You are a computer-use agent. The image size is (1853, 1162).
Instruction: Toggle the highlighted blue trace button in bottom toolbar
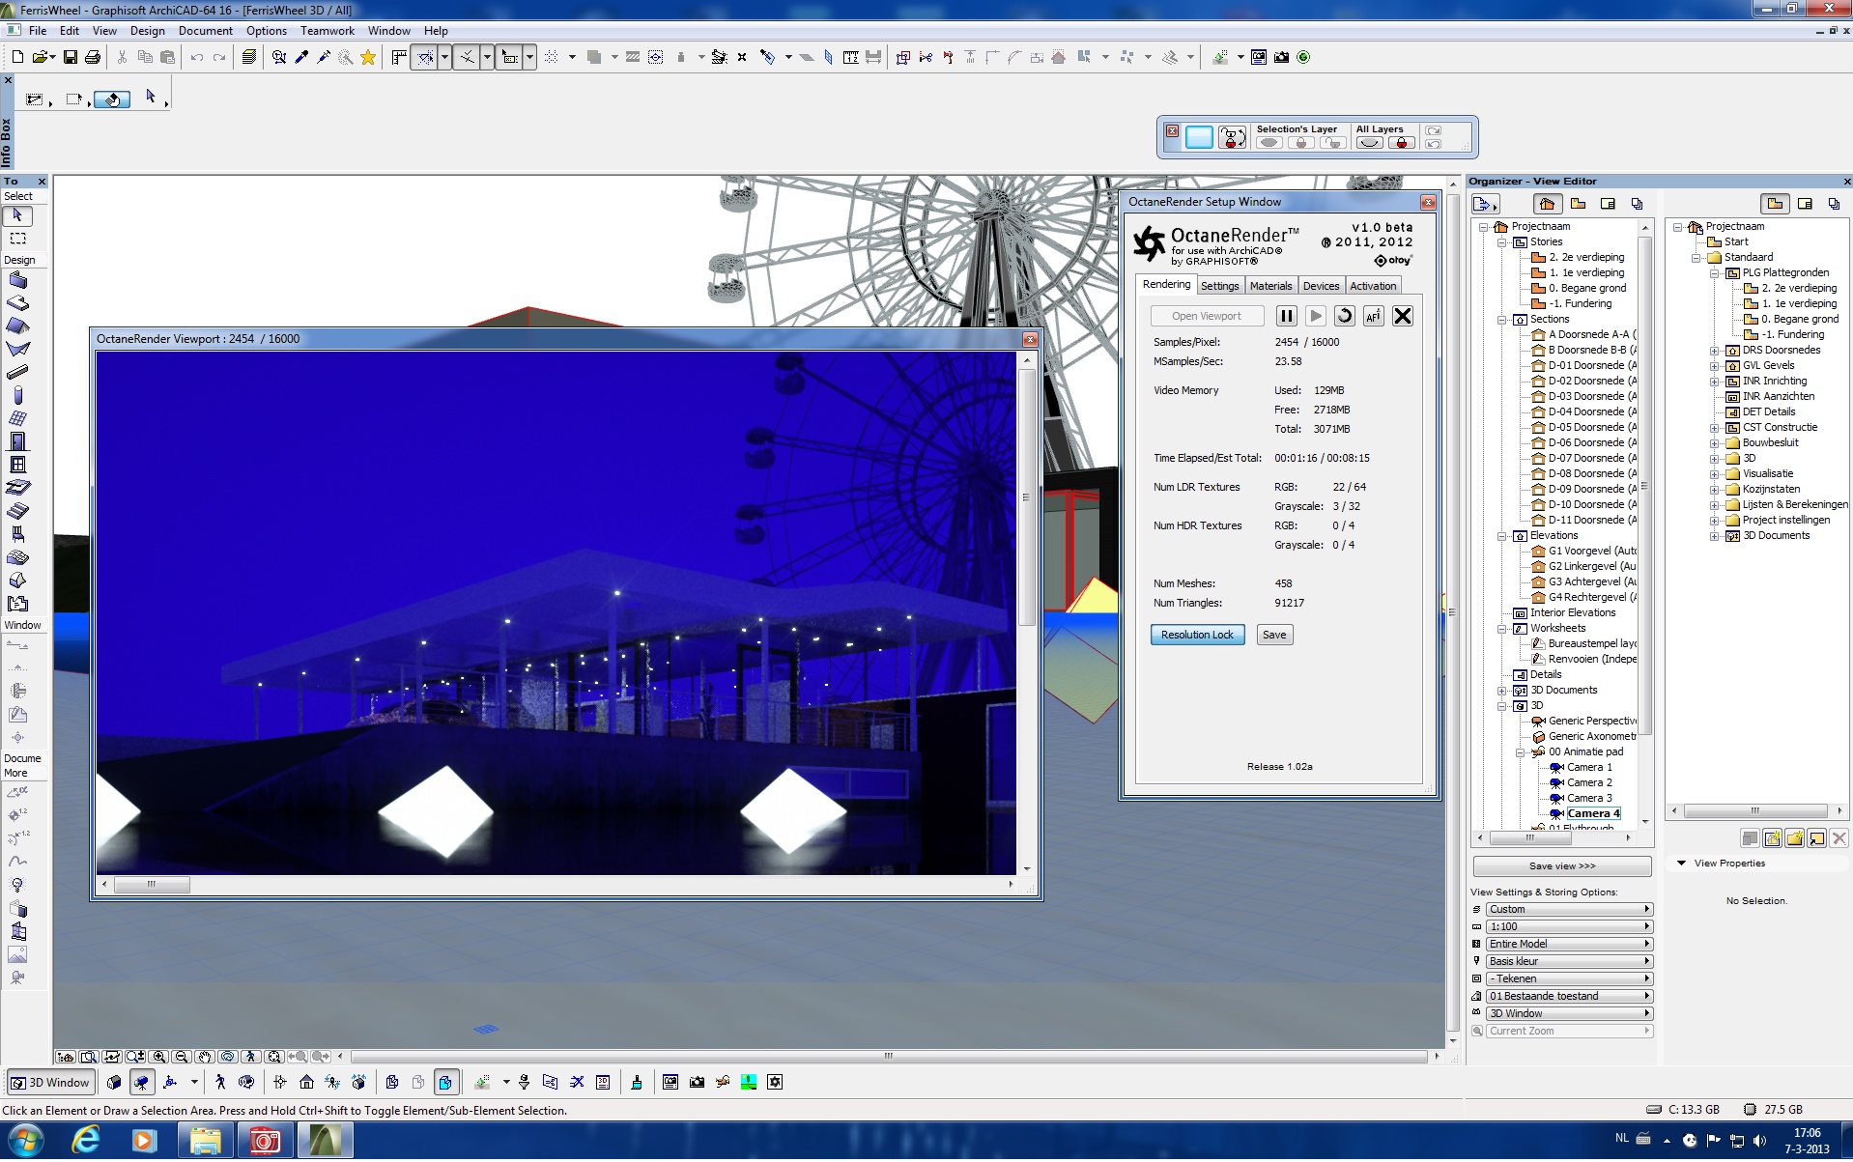pos(445,1083)
